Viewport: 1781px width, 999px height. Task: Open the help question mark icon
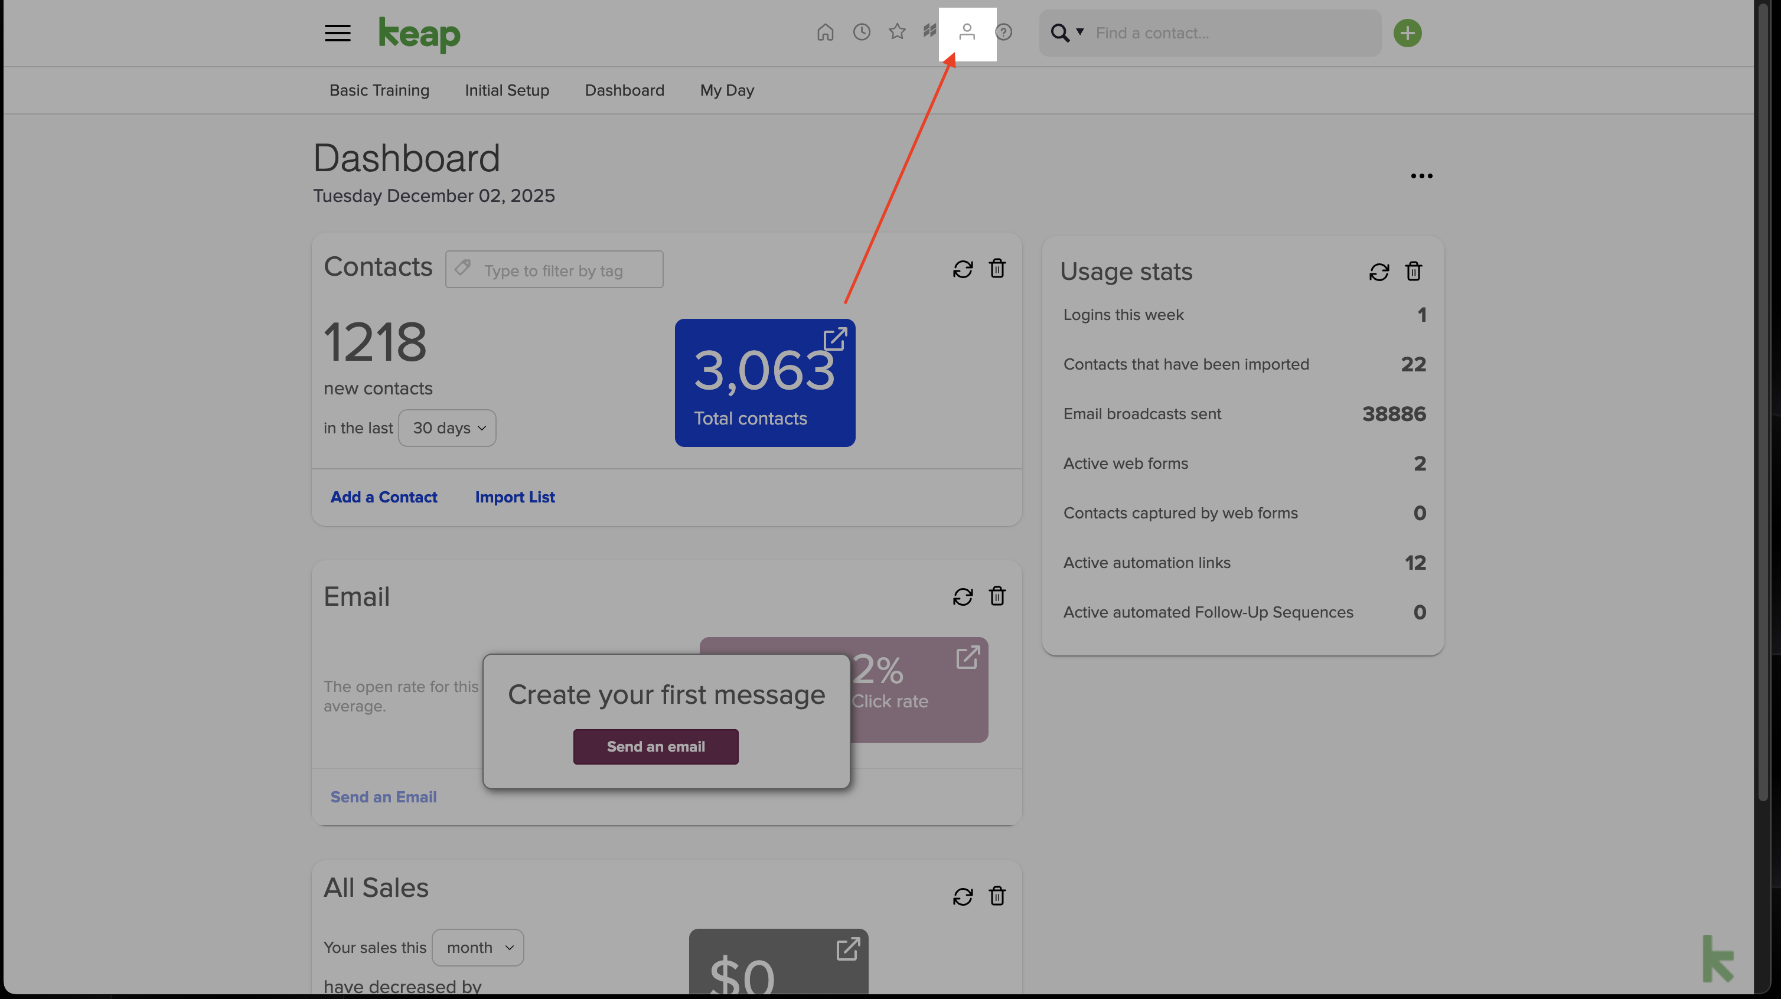[1003, 32]
